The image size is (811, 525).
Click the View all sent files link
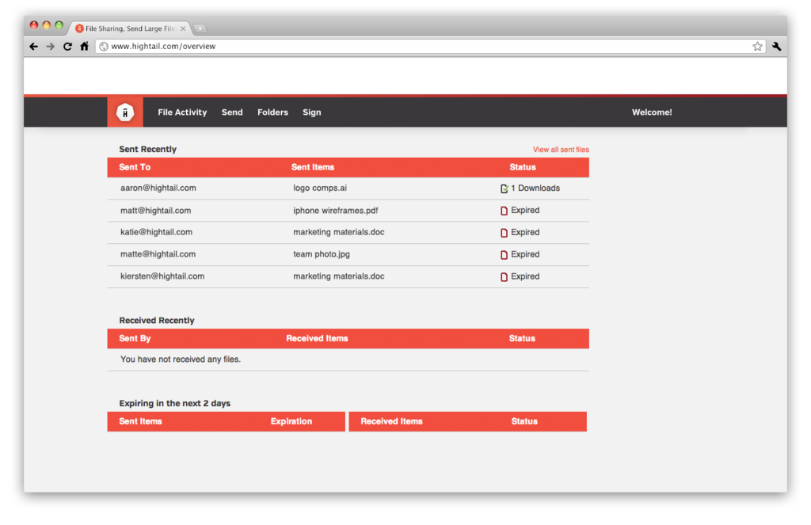click(561, 150)
